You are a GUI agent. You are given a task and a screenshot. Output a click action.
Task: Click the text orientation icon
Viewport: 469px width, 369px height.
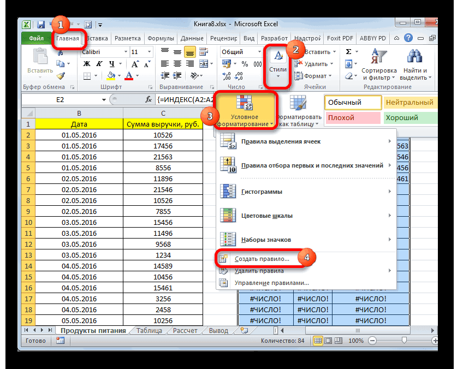point(194,76)
